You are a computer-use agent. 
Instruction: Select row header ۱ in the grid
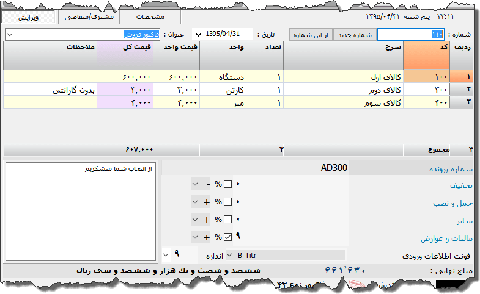click(461, 77)
